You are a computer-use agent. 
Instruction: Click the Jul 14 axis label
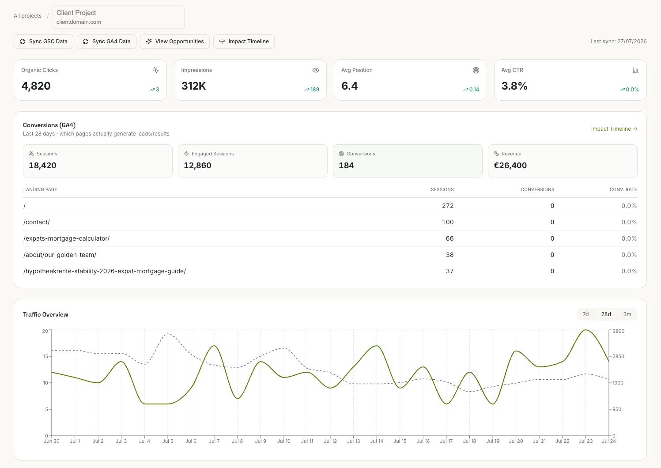click(377, 441)
